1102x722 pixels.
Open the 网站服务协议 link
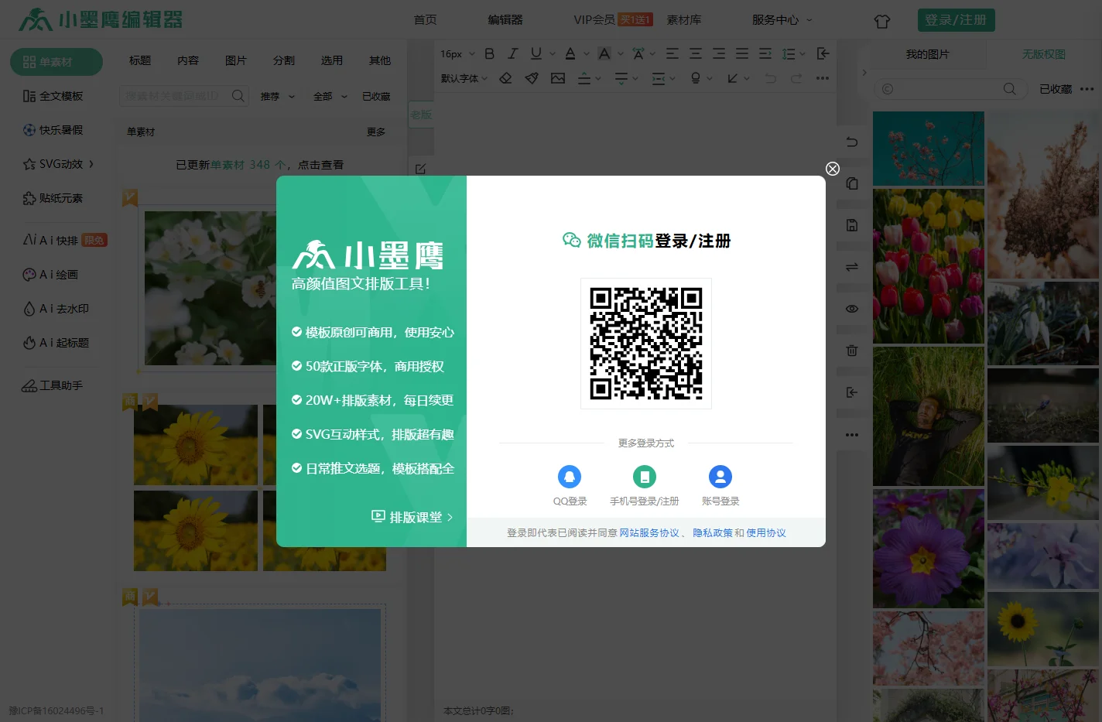coord(649,533)
